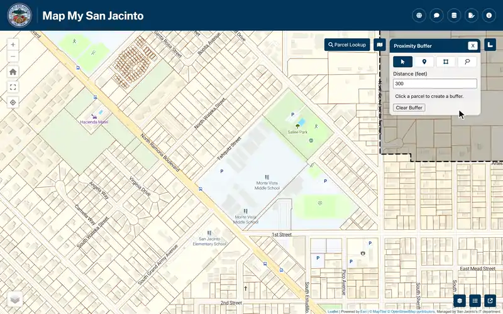This screenshot has width=503, height=314.
Task: Click the 1st Street label
Action: coord(282,234)
